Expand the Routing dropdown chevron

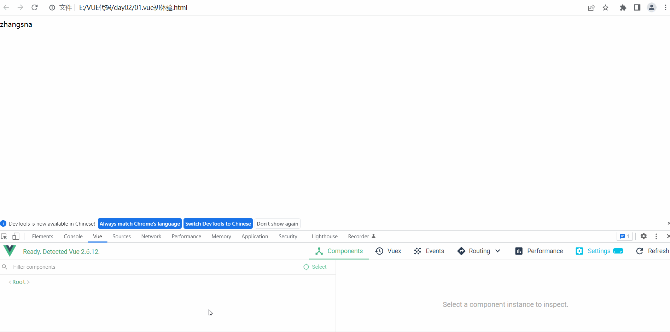click(x=497, y=251)
